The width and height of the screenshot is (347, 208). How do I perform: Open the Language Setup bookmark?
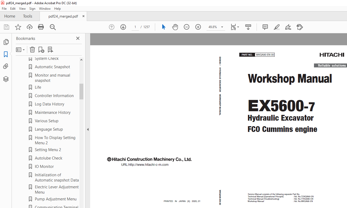pos(49,129)
